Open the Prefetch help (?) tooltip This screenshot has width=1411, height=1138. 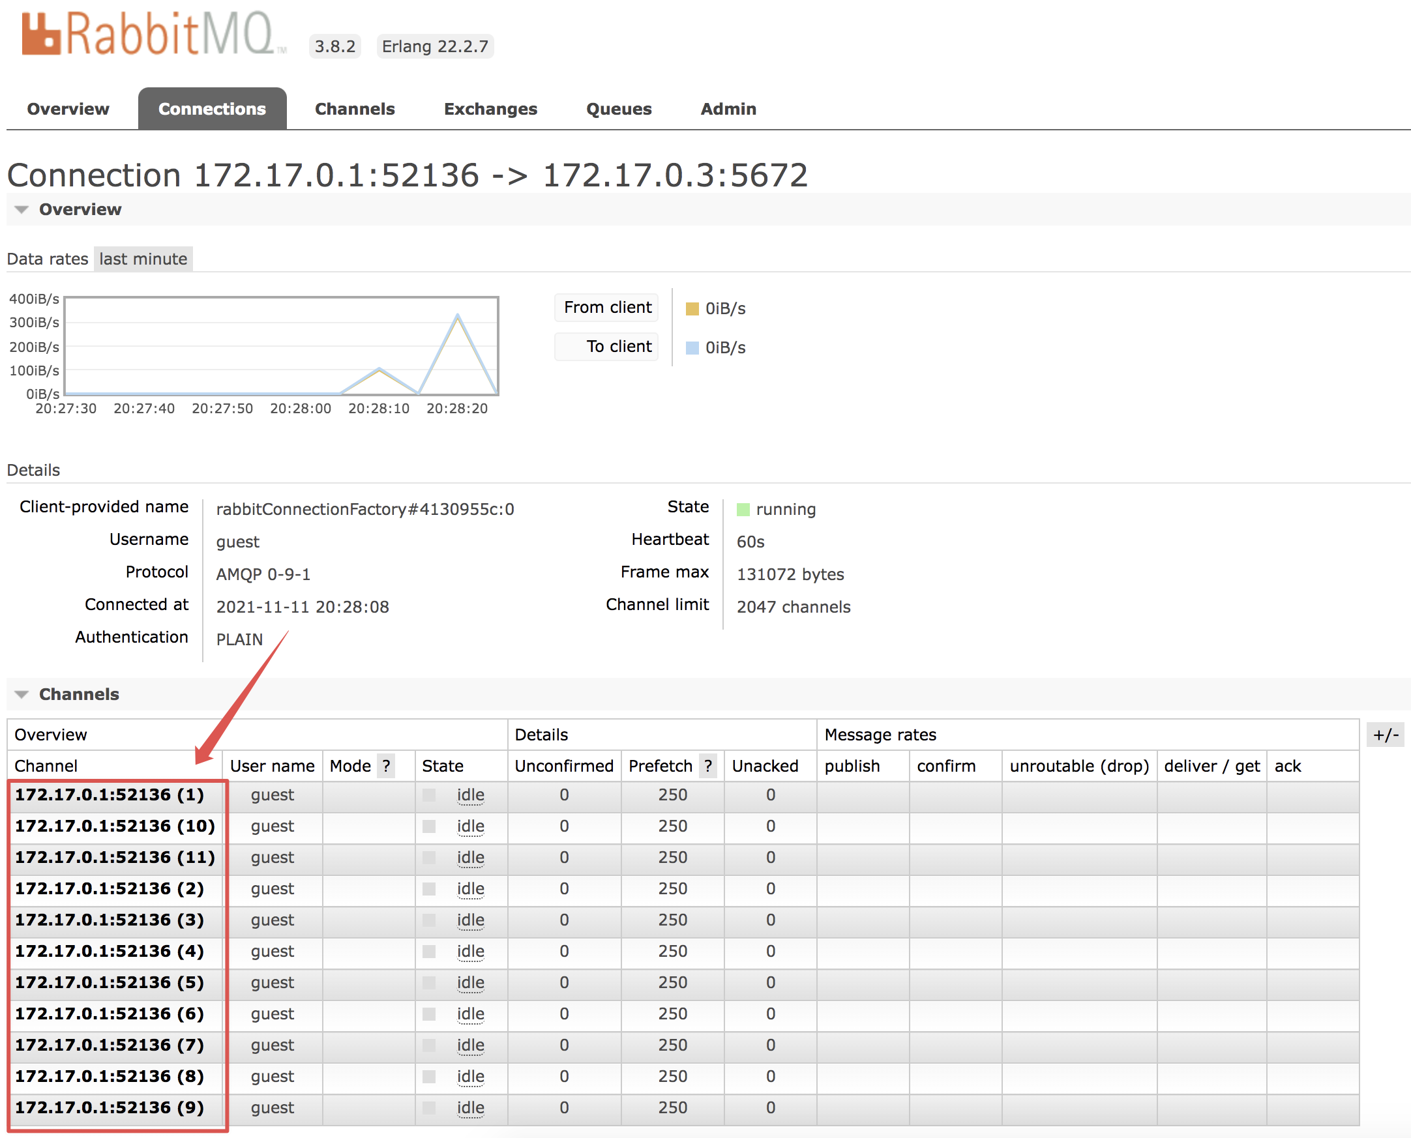coord(708,766)
